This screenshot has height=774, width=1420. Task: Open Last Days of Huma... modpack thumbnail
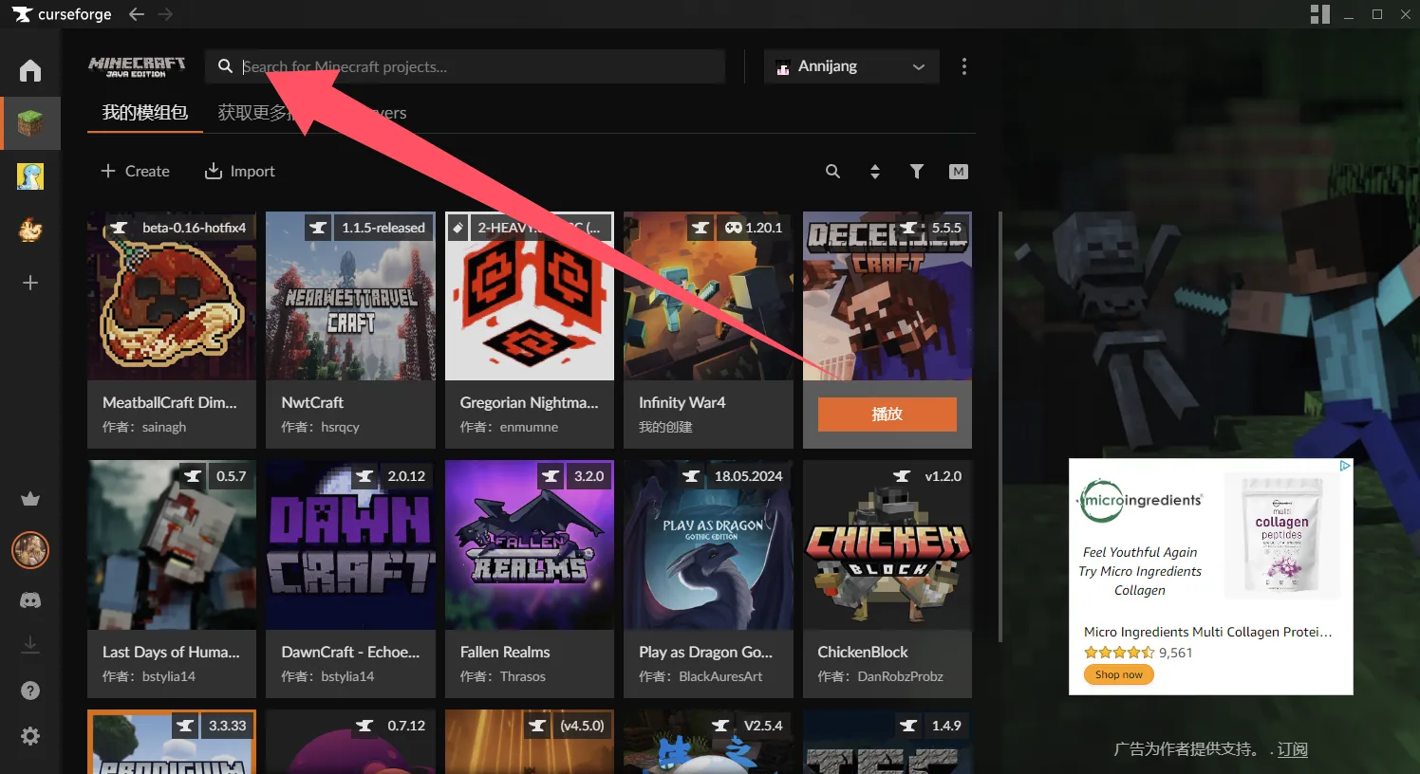click(172, 545)
